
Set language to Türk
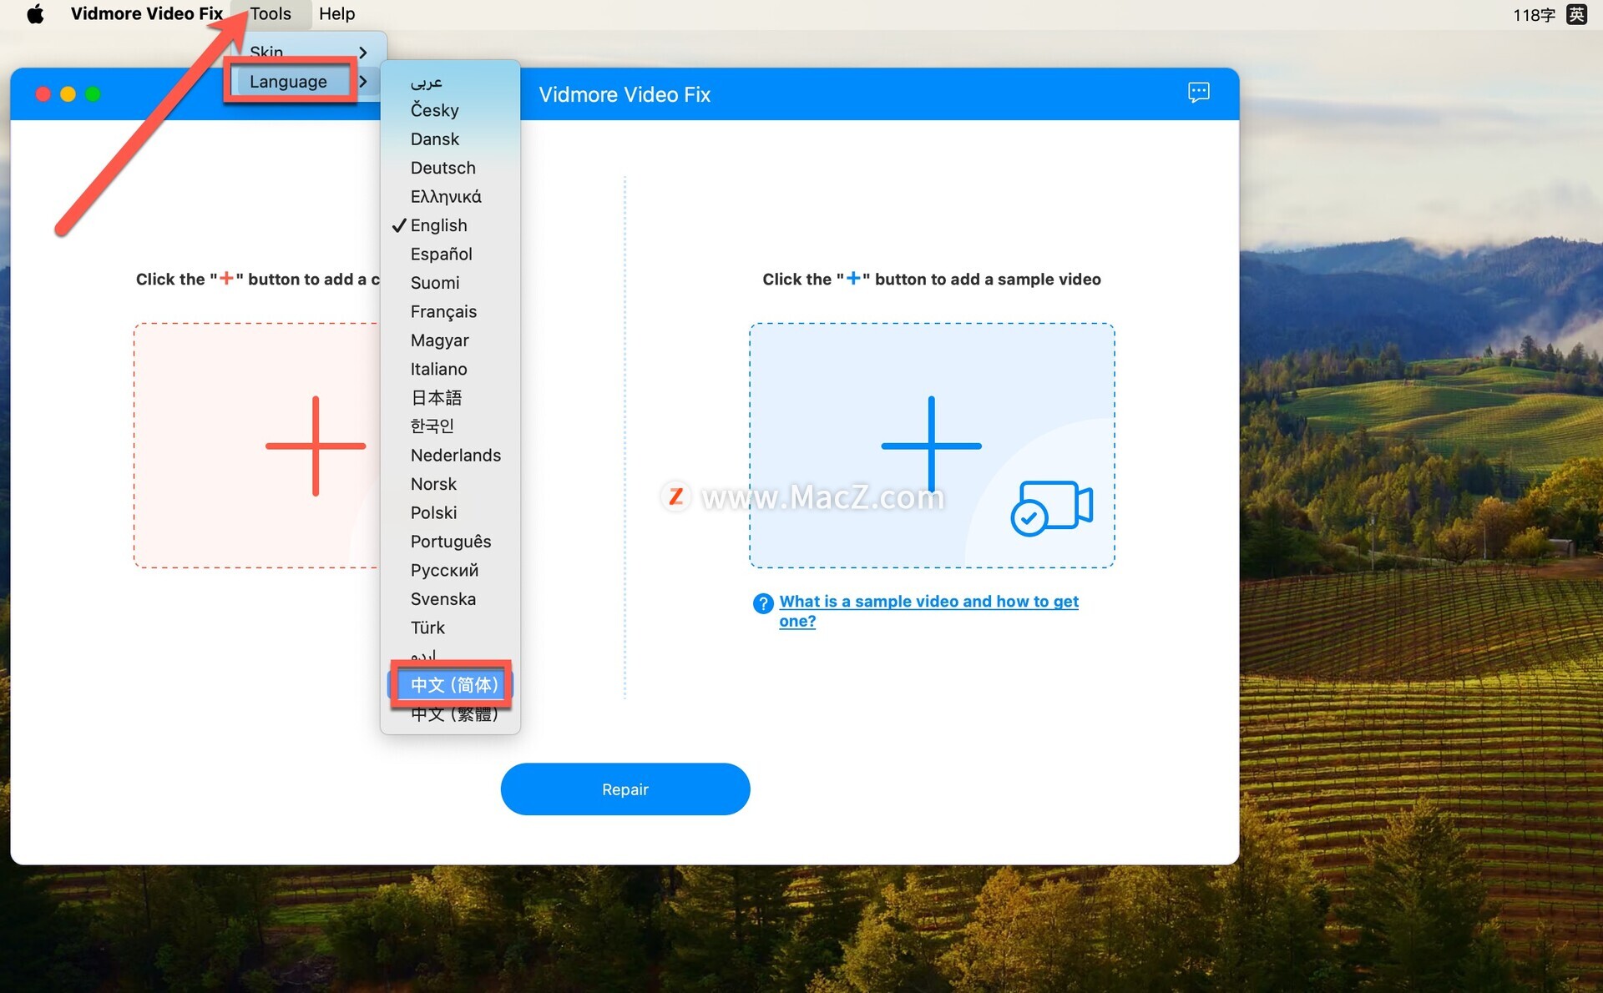pos(451,628)
